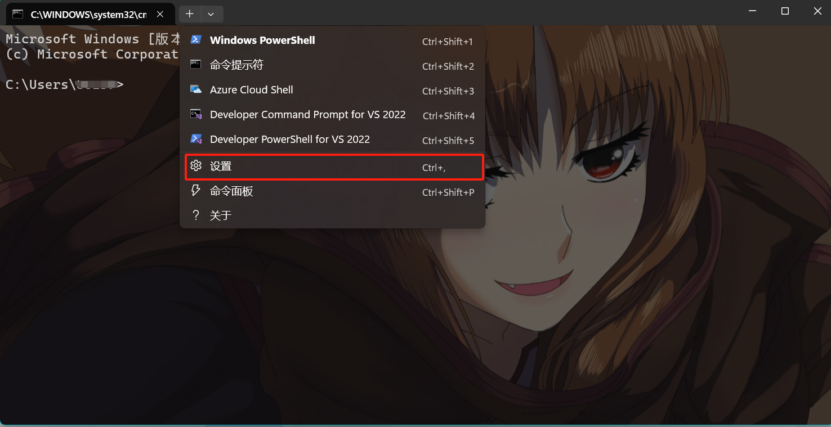Click the C:\Users prompt line
The width and height of the screenshot is (831, 427).
pos(65,84)
